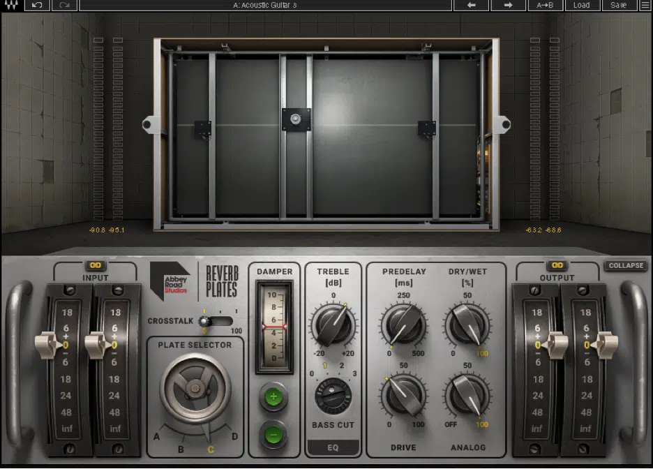Click the Analog knob's OFF label
Viewport: 653px width, 469px height.
click(451, 424)
